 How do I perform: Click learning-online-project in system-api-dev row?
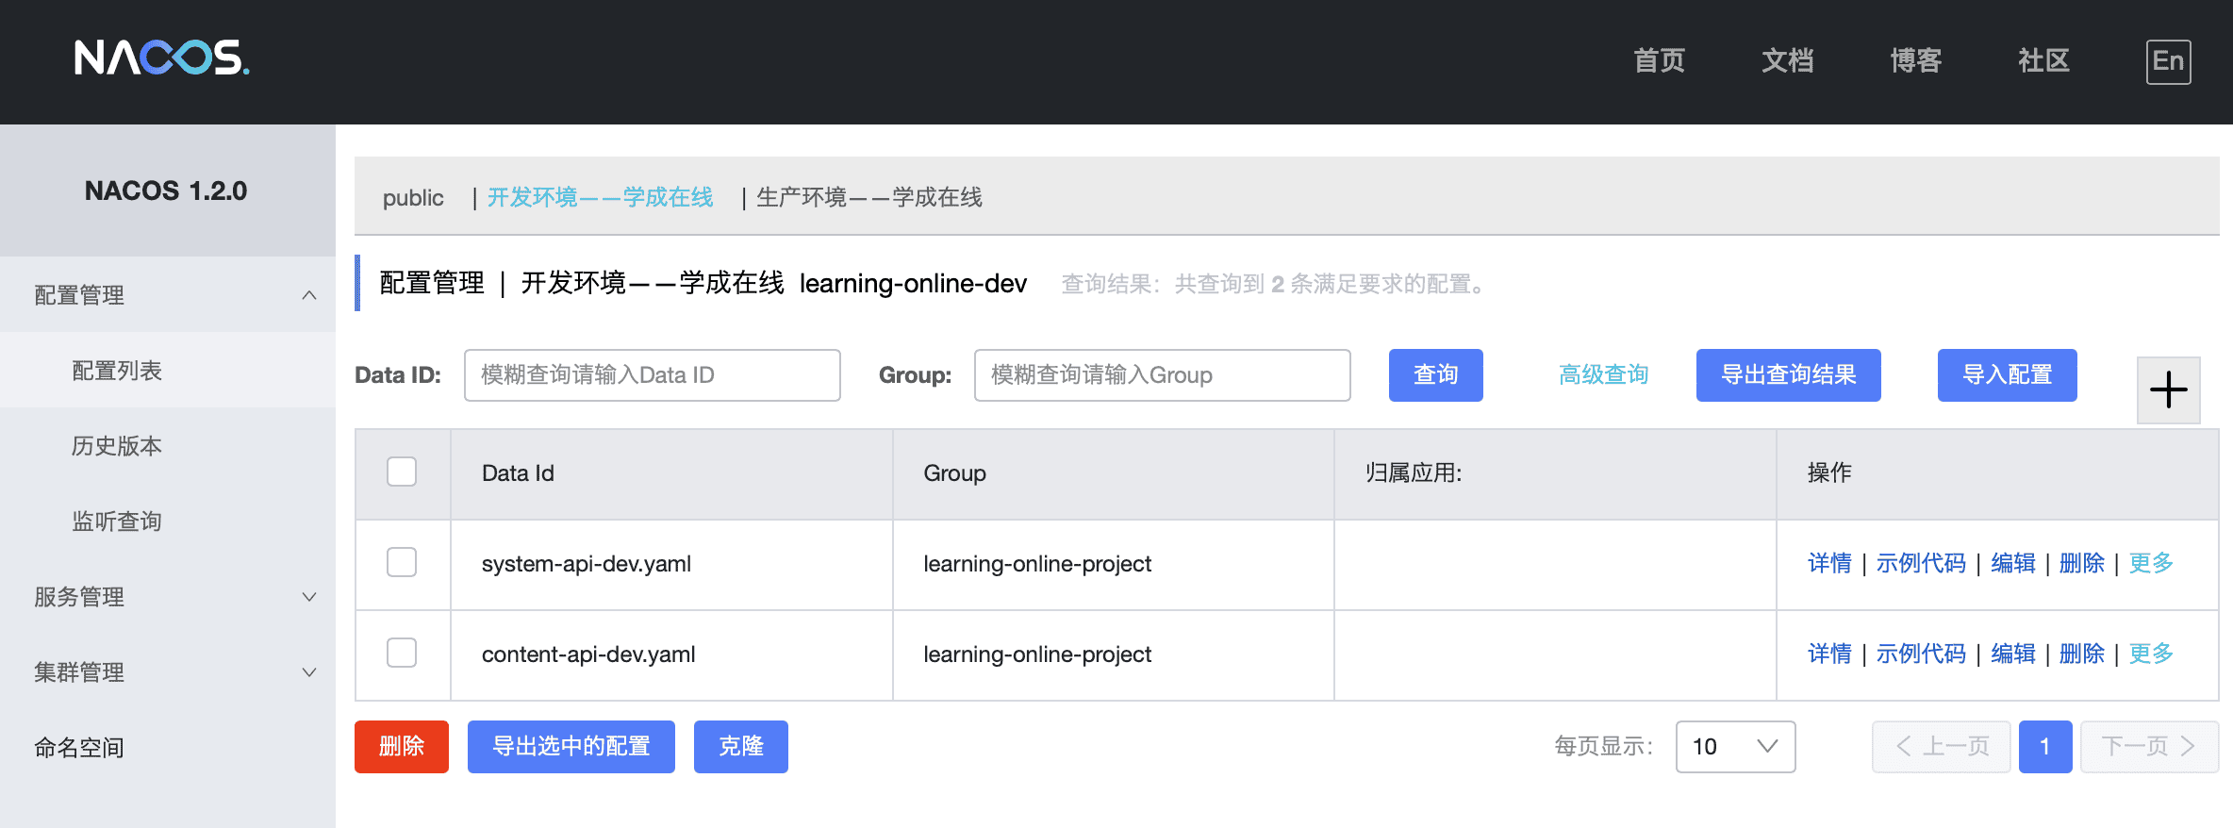tap(1037, 564)
